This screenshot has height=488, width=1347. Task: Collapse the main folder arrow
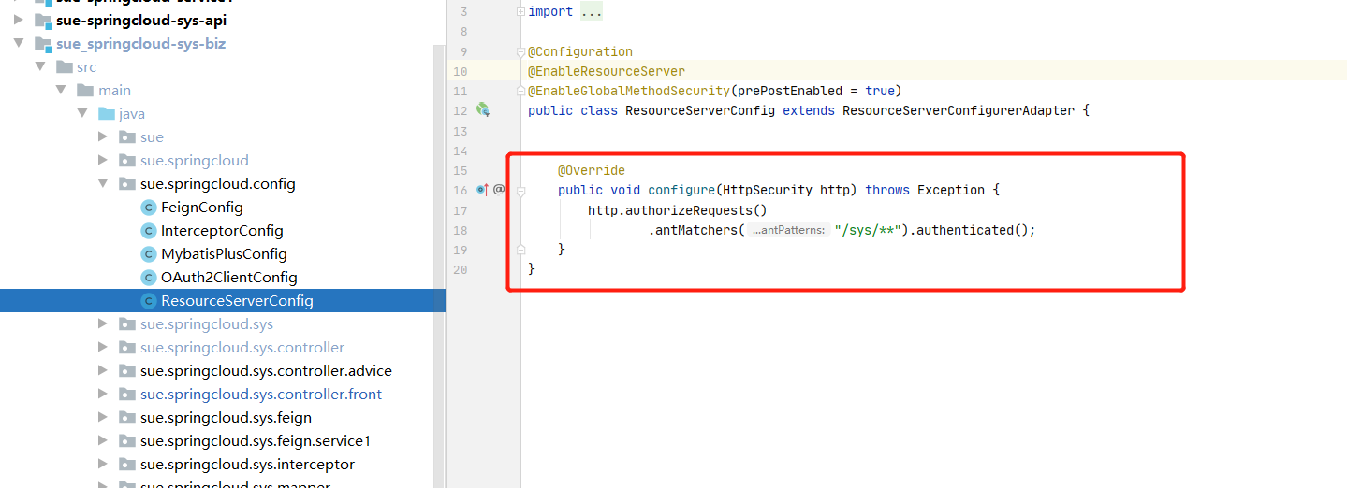(x=61, y=91)
